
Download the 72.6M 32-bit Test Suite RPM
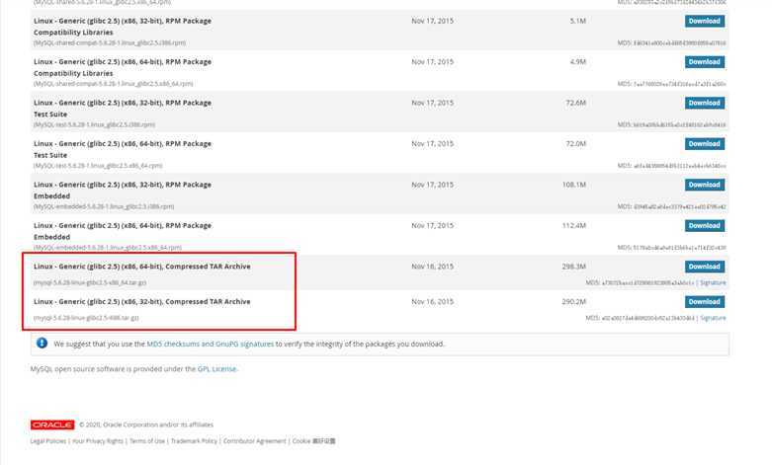click(704, 103)
